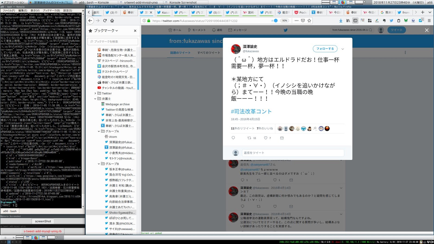Collapse the グループB folder
Viewport: 434px width, 244px height.
[x=99, y=164]
